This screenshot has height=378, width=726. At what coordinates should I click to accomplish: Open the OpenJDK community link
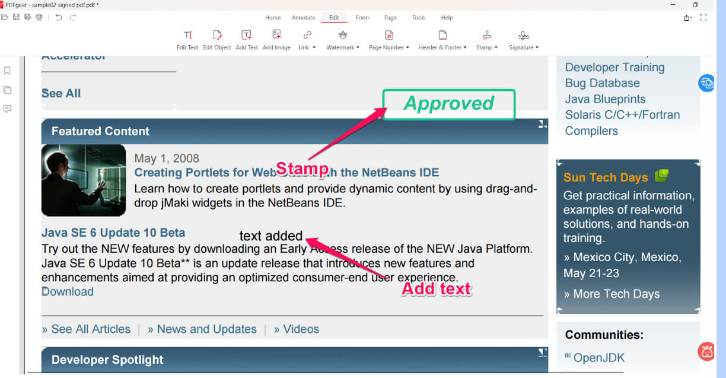tap(598, 358)
